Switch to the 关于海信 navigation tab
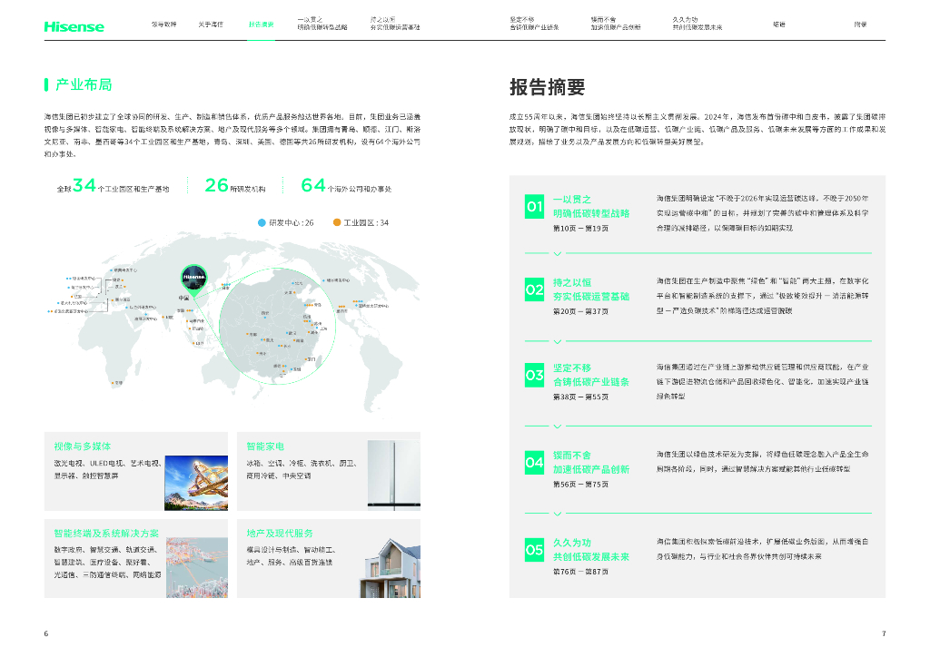This screenshot has height=657, width=930. [211, 24]
